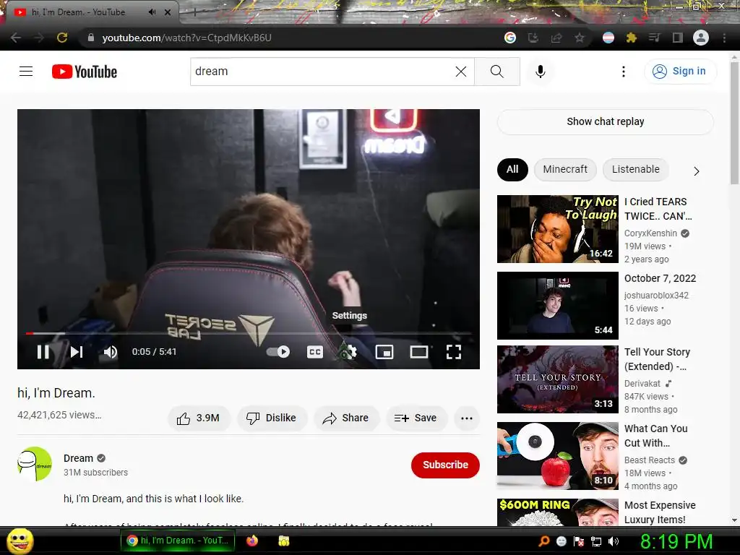Screen dimensions: 740x555
Task: Switch to miniplayer mode
Action: tap(384, 352)
